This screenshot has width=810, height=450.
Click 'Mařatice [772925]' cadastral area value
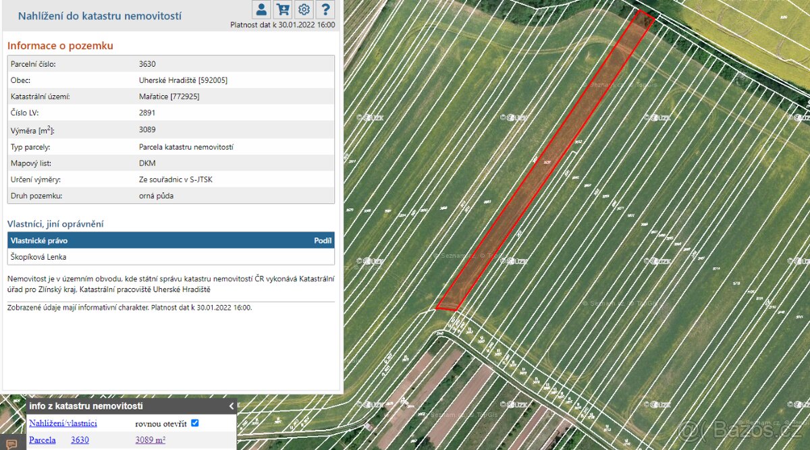tap(169, 96)
